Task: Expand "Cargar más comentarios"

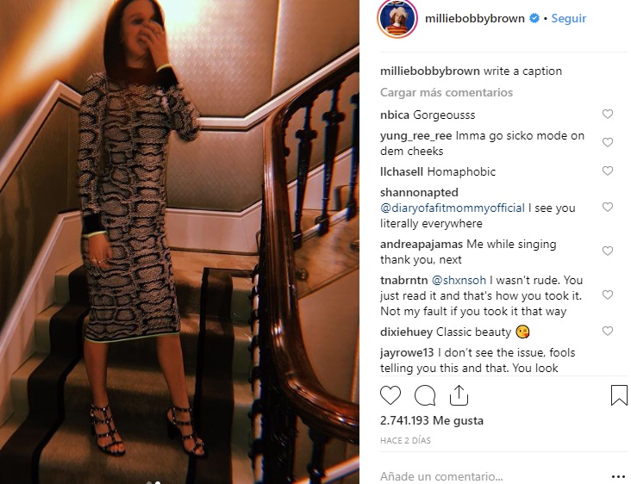Action: [x=447, y=92]
